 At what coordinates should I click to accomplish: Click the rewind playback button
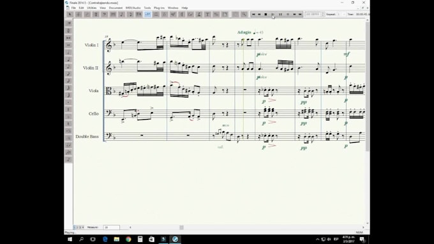pyautogui.click(x=259, y=14)
